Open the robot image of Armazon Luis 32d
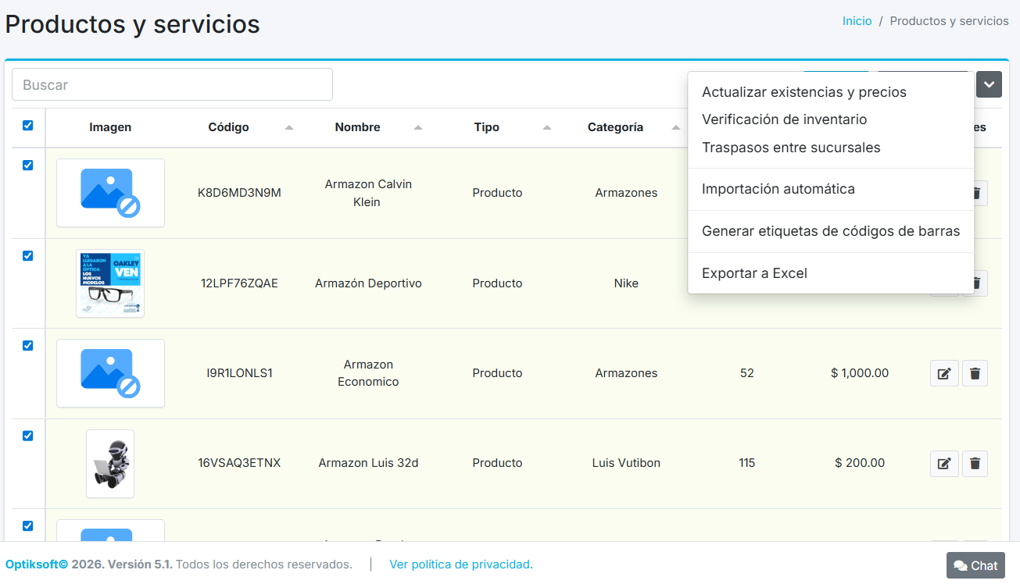Image resolution: width=1020 pixels, height=584 pixels. (x=110, y=463)
